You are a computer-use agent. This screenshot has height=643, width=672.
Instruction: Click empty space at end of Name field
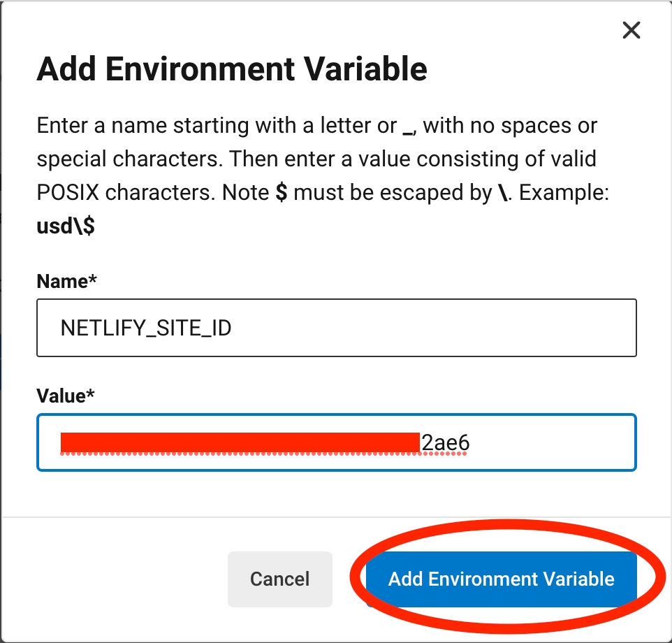(x=489, y=328)
